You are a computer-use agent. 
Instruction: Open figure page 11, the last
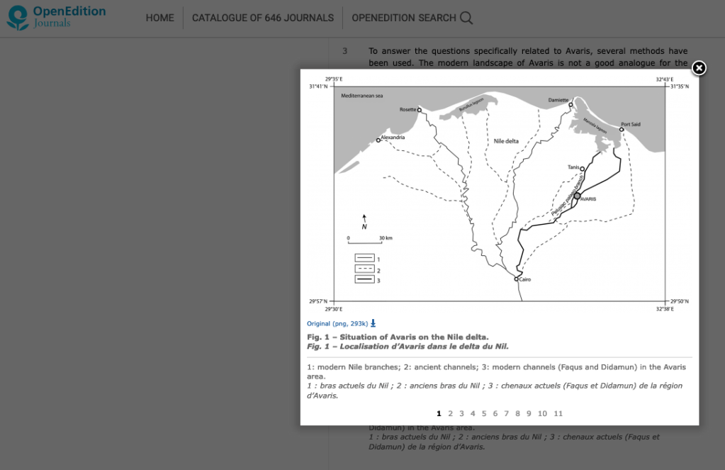pyautogui.click(x=558, y=413)
